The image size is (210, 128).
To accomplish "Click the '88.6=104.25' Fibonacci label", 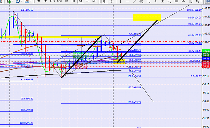I will point(195,18).
